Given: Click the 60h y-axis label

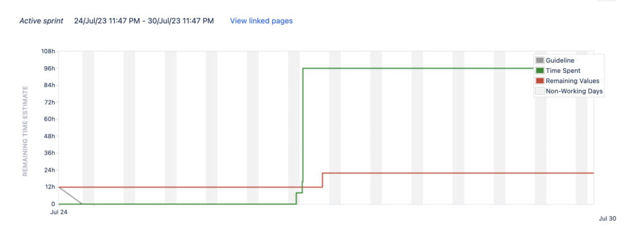Looking at the screenshot, I should [50, 119].
